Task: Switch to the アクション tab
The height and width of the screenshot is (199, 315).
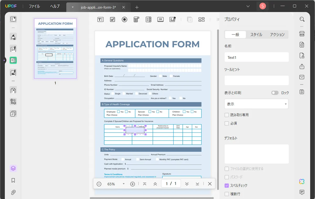Action: [277, 35]
